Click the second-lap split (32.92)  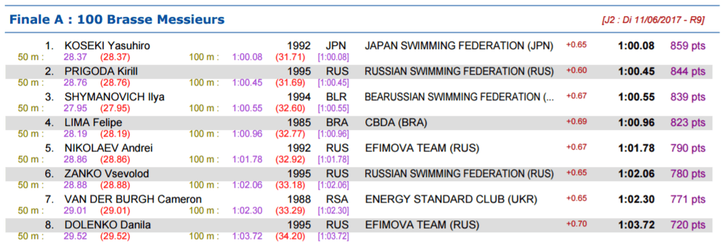coord(290,160)
